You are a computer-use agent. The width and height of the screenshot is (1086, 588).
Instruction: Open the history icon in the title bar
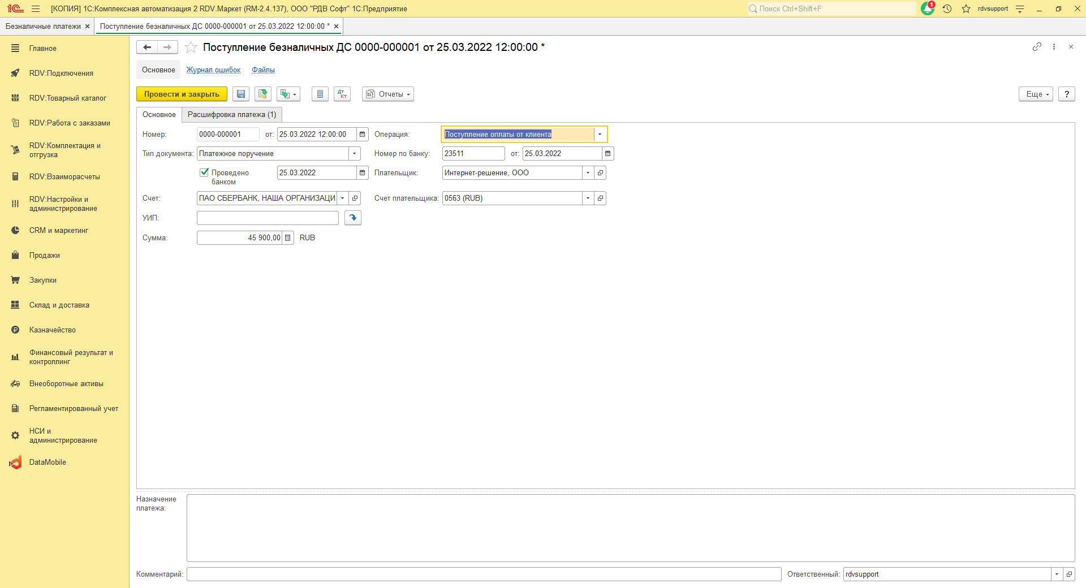(947, 8)
